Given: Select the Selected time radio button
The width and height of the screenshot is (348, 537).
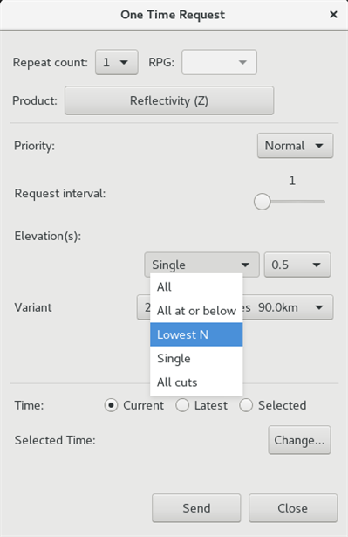Looking at the screenshot, I should pos(246,405).
